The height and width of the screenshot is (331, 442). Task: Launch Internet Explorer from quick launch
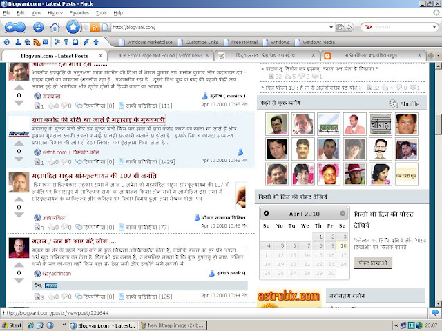[30, 325]
